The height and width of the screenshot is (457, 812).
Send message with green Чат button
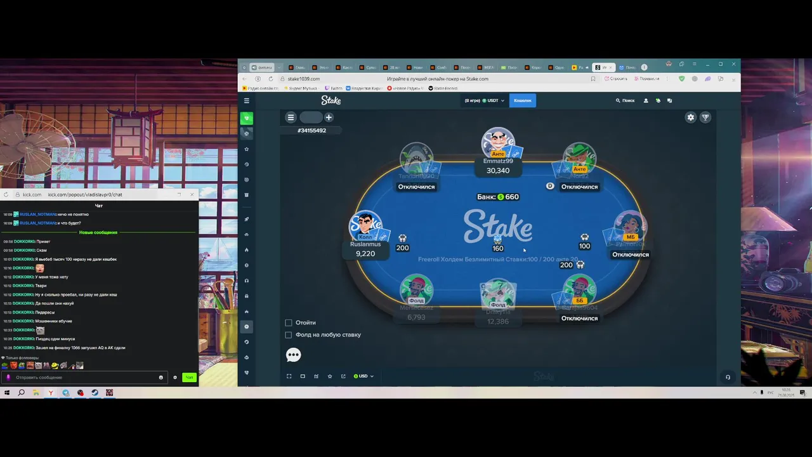point(188,378)
